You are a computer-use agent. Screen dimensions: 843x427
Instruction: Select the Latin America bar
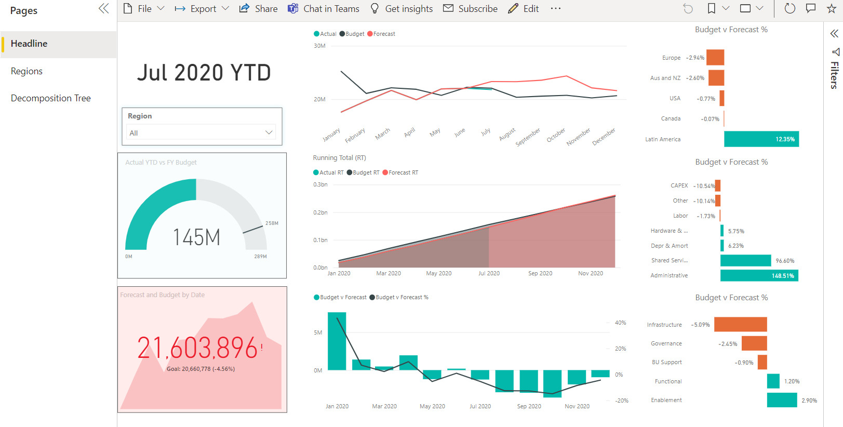coord(761,139)
